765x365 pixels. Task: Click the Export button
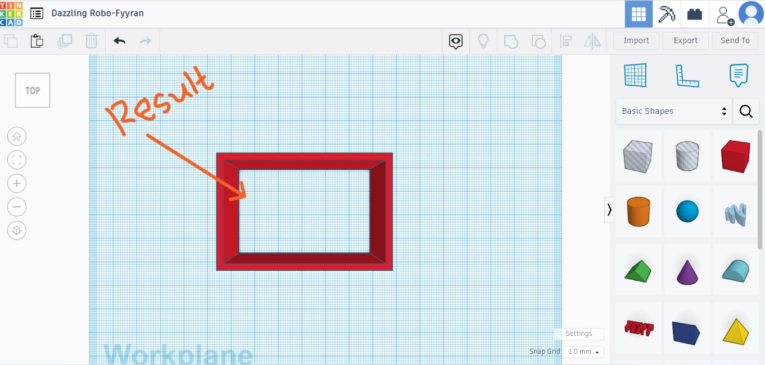pyautogui.click(x=686, y=41)
